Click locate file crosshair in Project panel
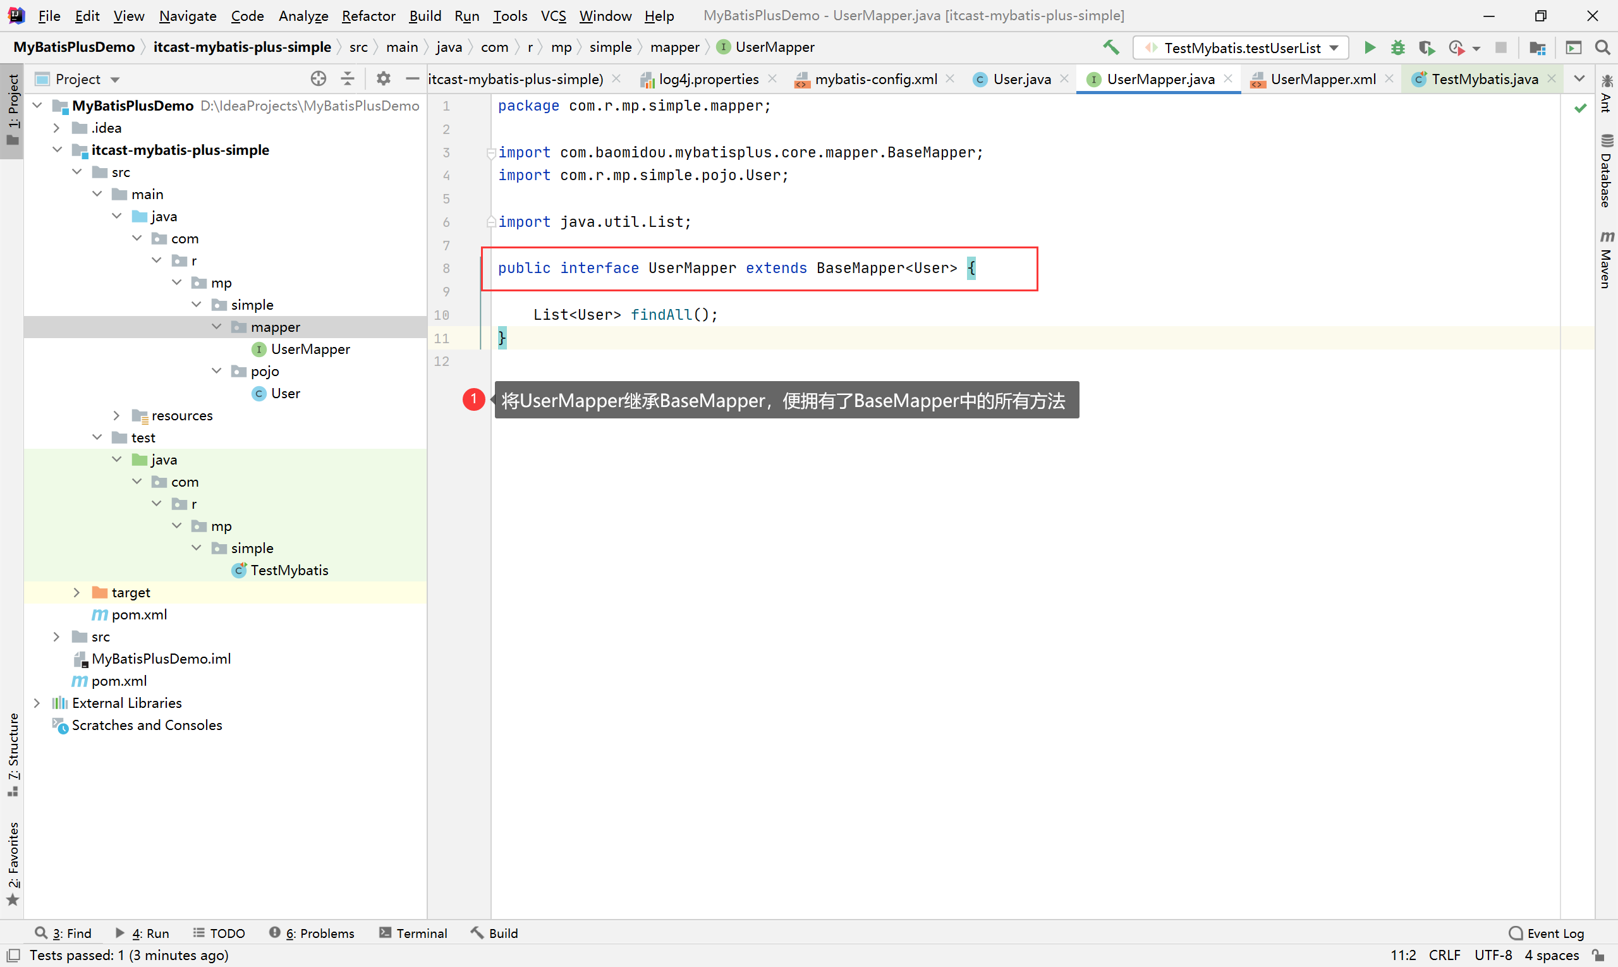 click(x=318, y=79)
